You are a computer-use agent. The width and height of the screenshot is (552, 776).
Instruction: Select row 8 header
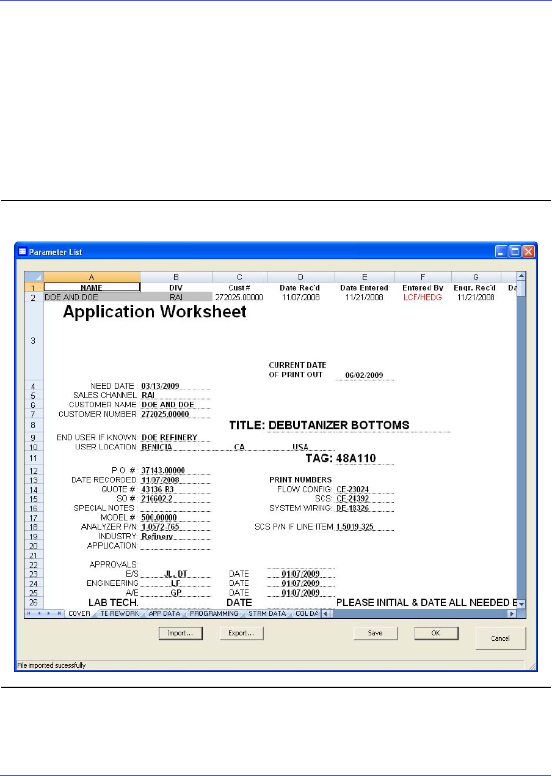coord(34,424)
